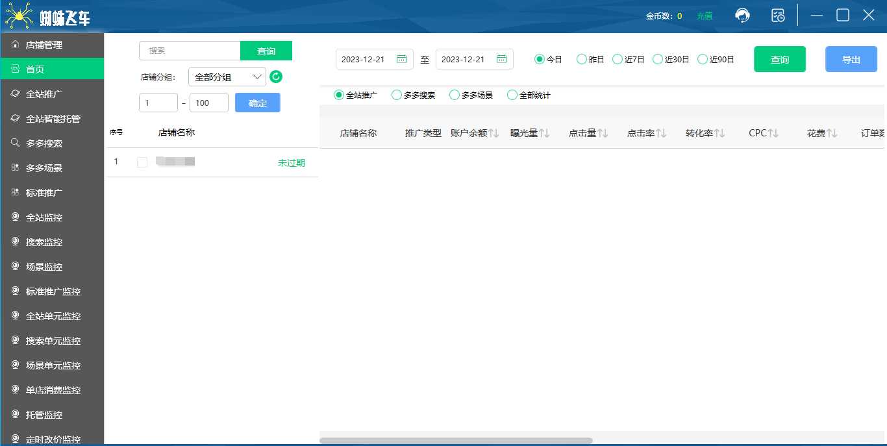Open 托管监控 sidebar item

(x=52, y=415)
